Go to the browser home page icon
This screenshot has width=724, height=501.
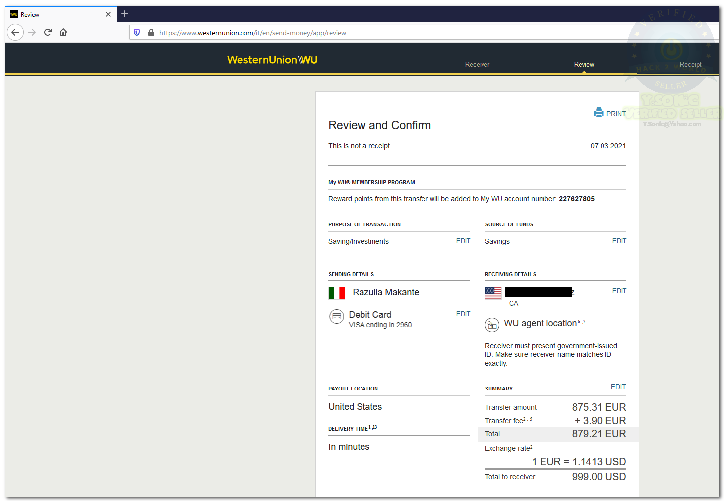pyautogui.click(x=63, y=32)
